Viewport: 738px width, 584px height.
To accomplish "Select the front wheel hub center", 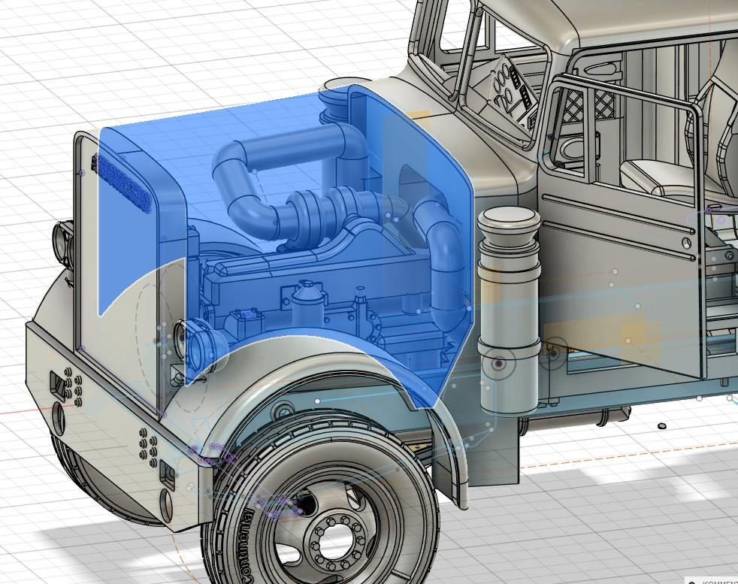I will (337, 535).
